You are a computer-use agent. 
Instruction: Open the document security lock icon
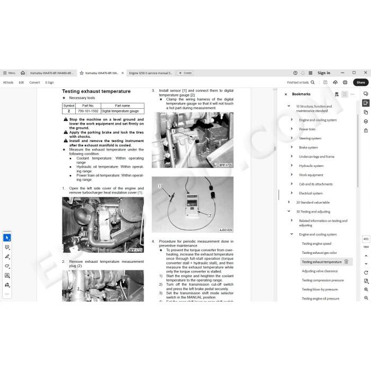coord(366,130)
